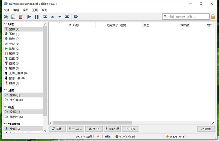Image resolution: width=219 pixels, height=141 pixels.
Task: Focus the filter torrent name field
Action: [186, 17]
